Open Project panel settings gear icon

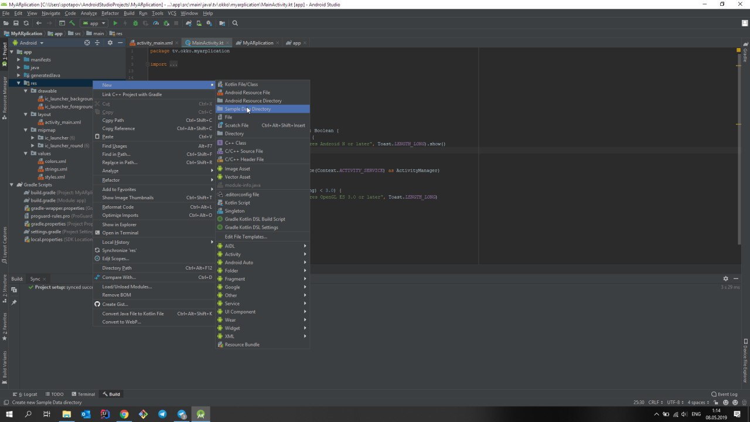click(110, 43)
